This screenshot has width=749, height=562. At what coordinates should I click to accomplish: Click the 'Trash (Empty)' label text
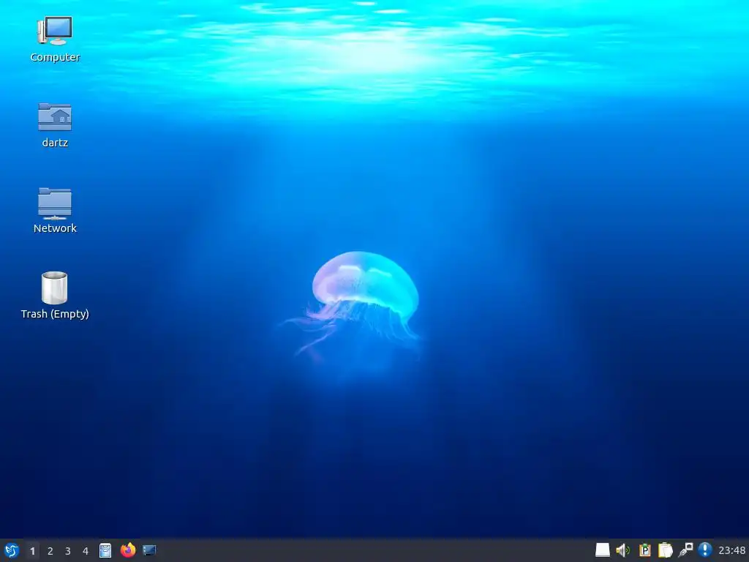pyautogui.click(x=55, y=314)
